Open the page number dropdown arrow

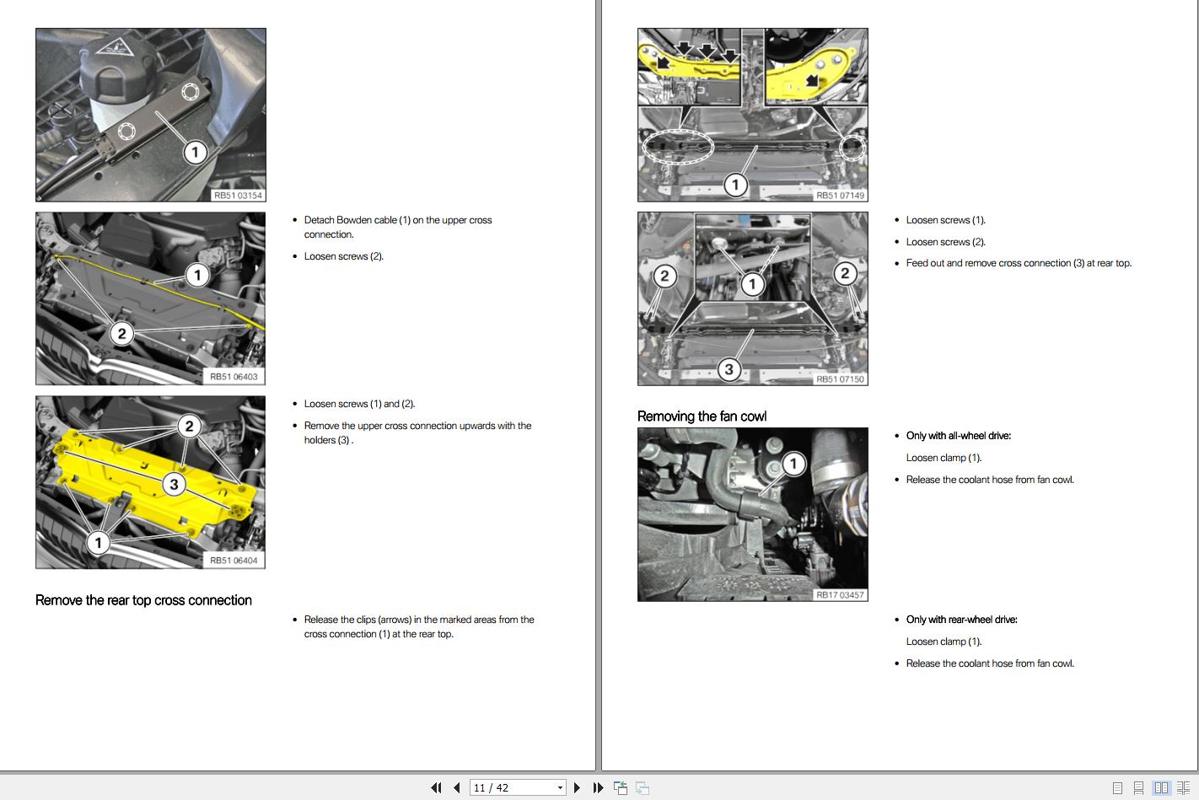click(x=560, y=787)
